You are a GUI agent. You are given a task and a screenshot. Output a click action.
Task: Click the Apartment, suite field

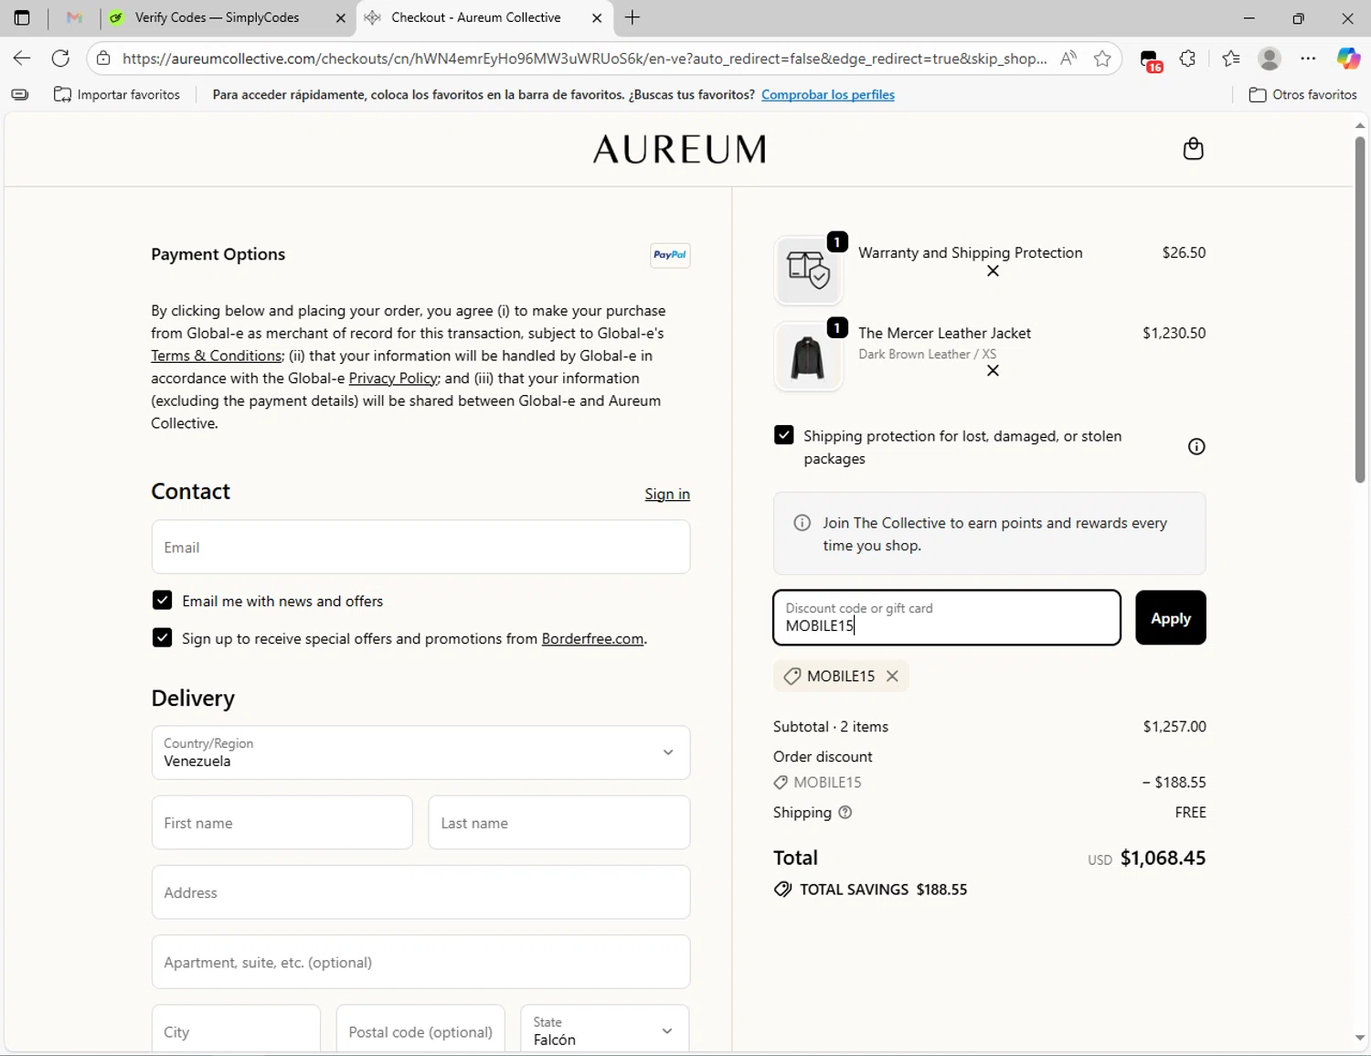click(x=420, y=962)
